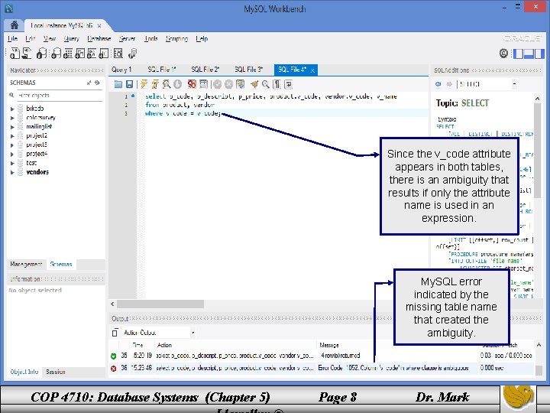Save the script to file

click(129, 84)
